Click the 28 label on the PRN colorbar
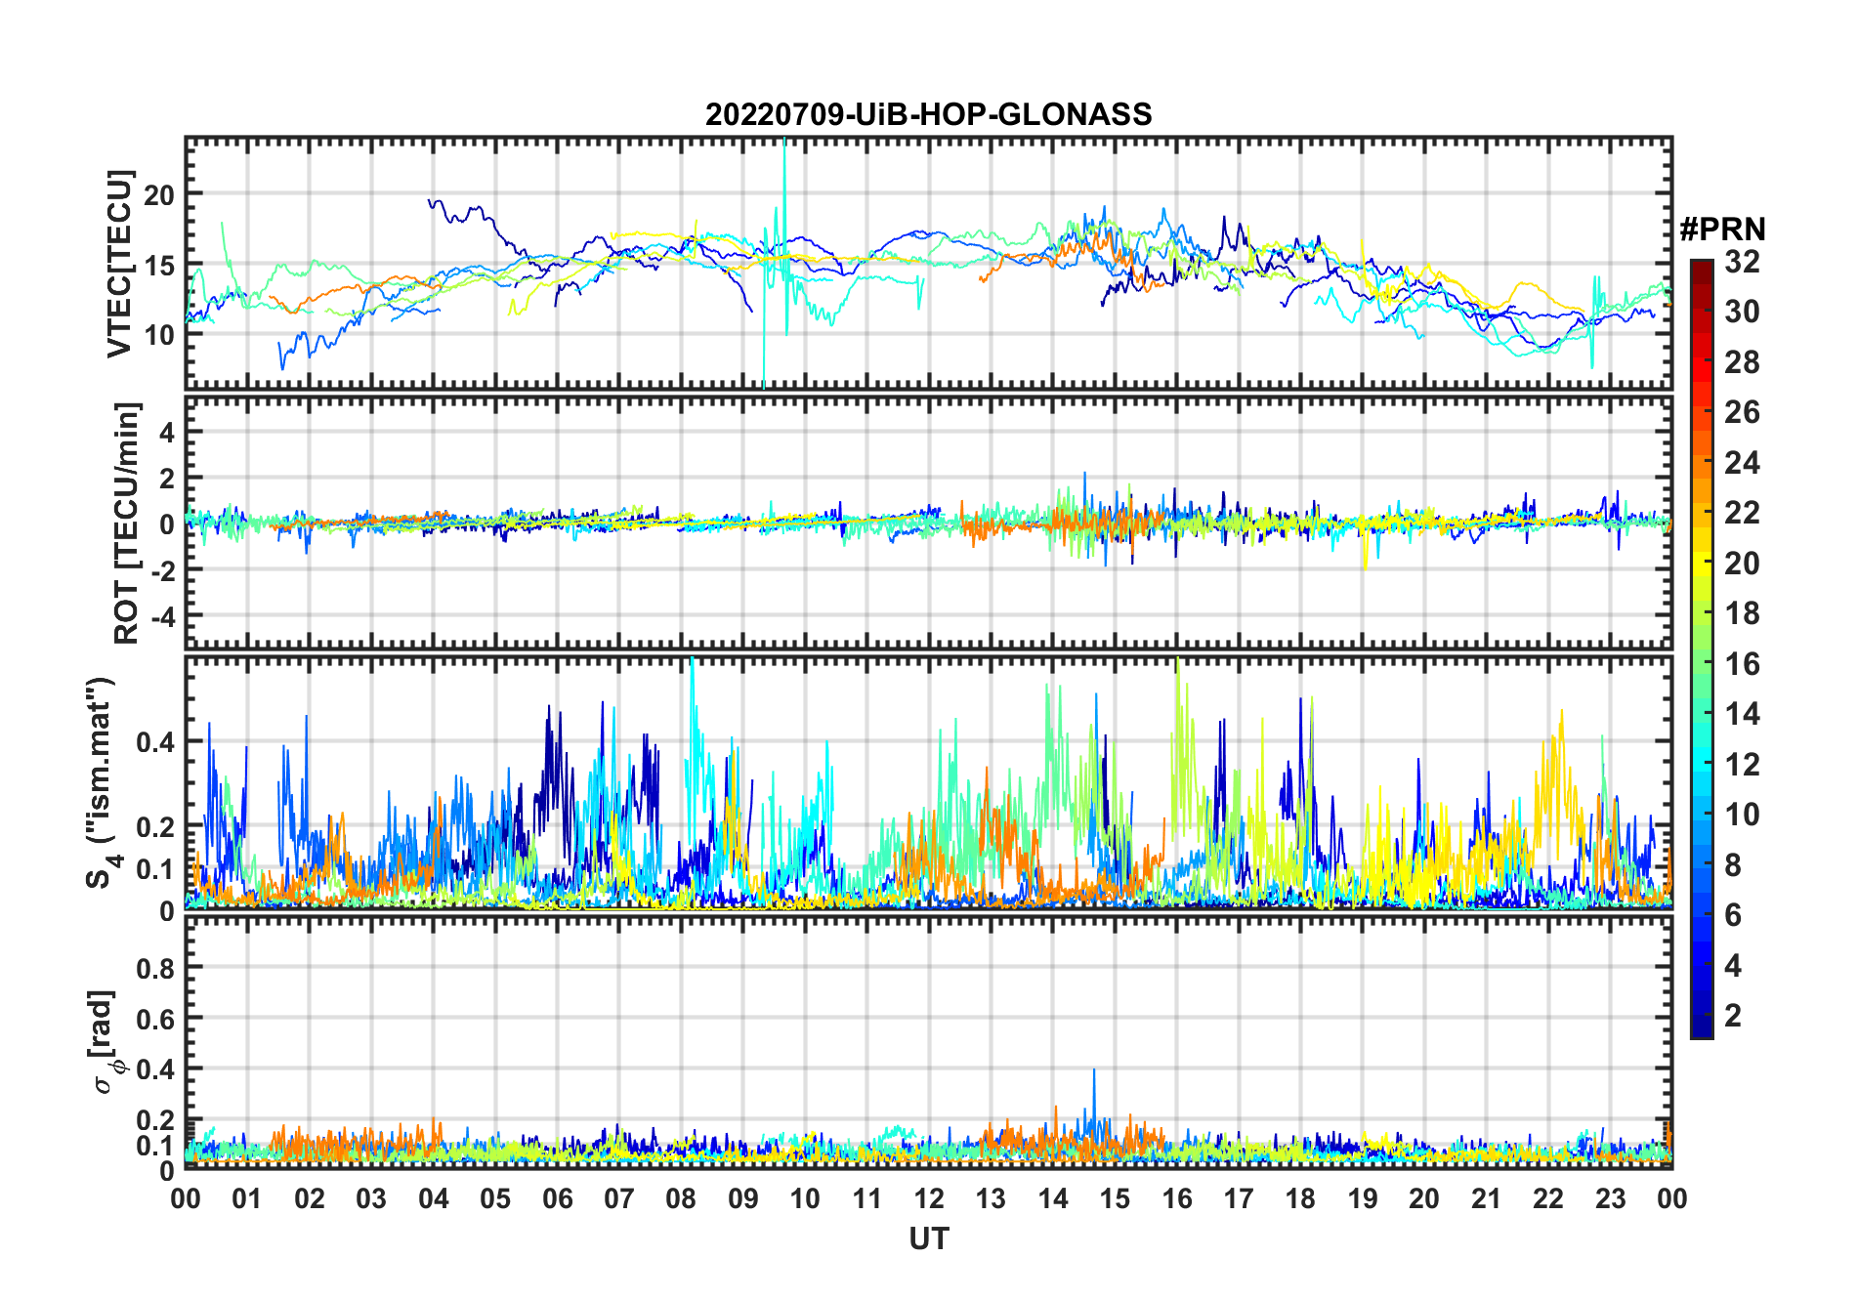 (x=1742, y=362)
